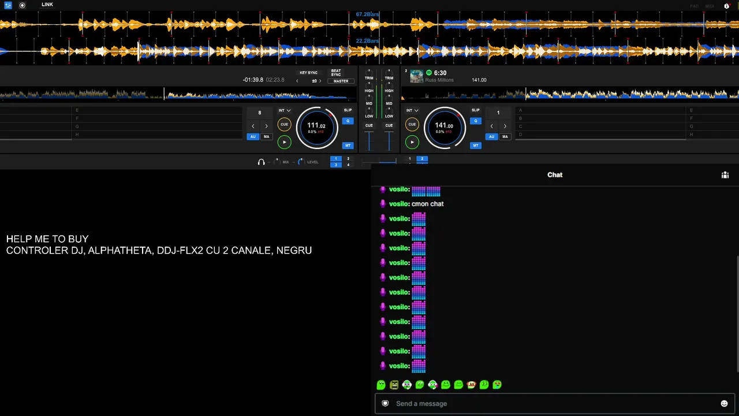Toggle Master Tempo (MT) on deck 1
The height and width of the screenshot is (416, 739).
click(x=348, y=146)
